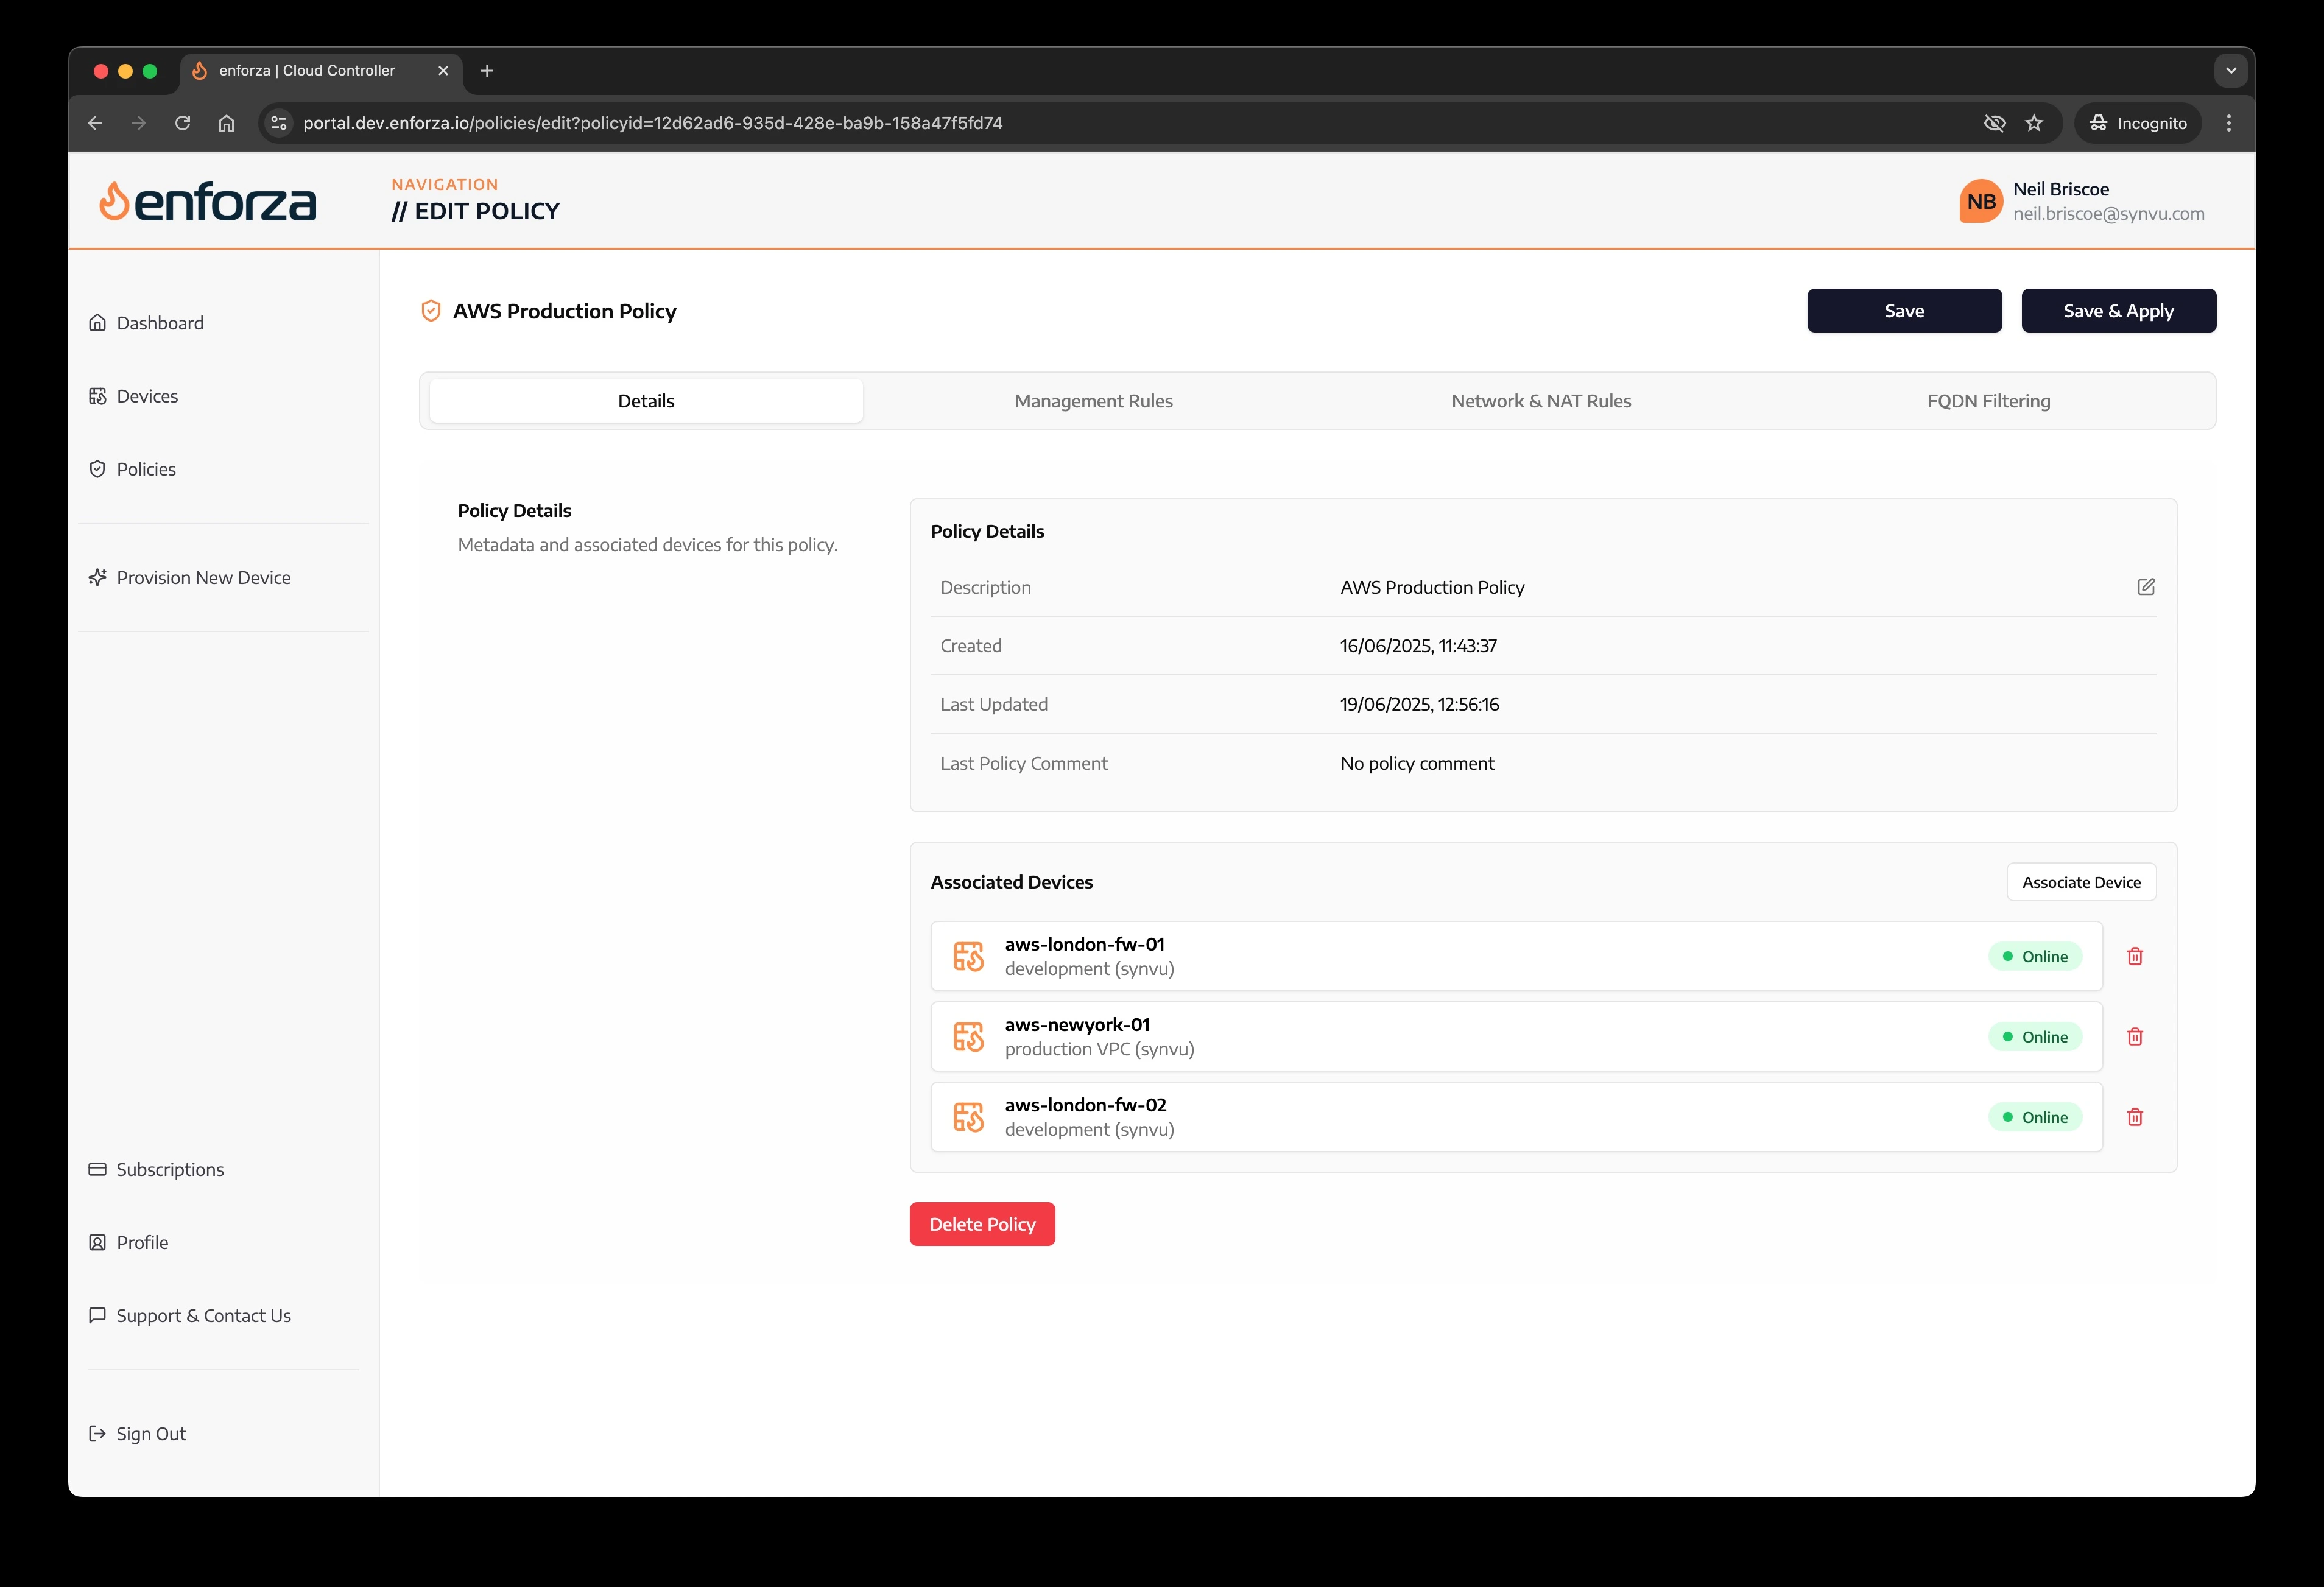This screenshot has width=2324, height=1587.
Task: Remove aws-london-fw-01 using its trash icon
Action: click(x=2134, y=956)
